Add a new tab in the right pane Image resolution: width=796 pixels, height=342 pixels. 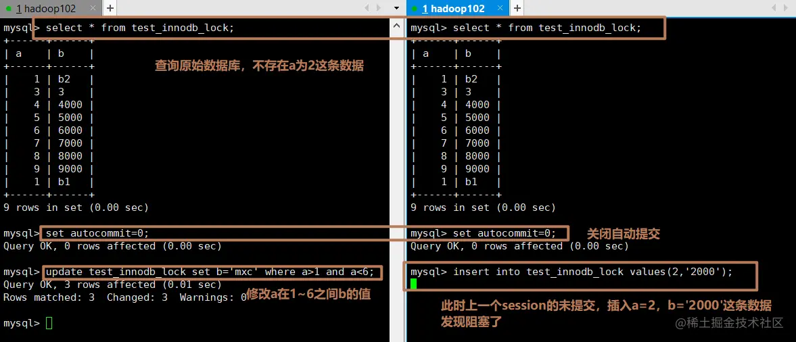click(x=517, y=8)
